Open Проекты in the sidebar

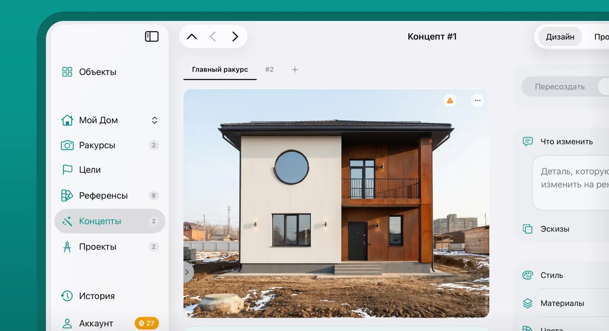(x=110, y=247)
